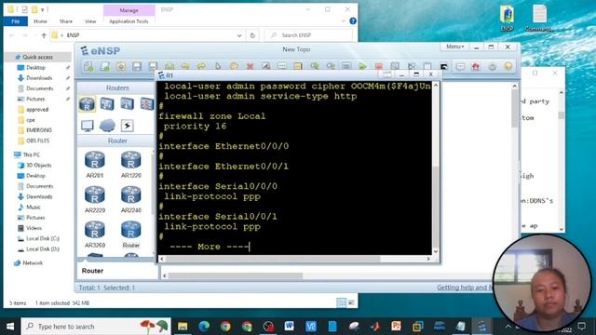Expand the File Explorer address history dropdown
The width and height of the screenshot is (596, 335).
point(239,35)
